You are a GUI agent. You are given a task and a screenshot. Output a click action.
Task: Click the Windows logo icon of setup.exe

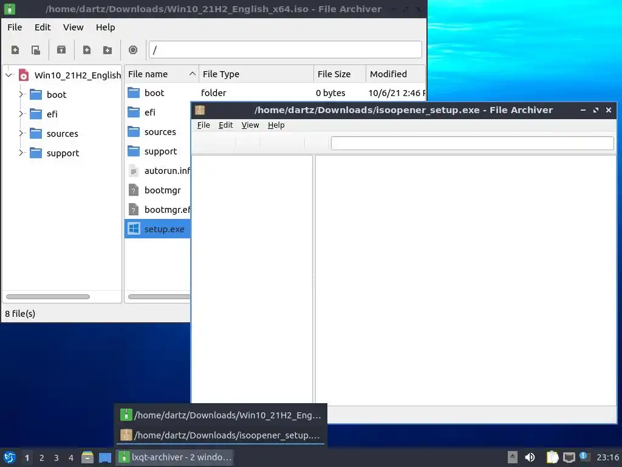tap(134, 229)
